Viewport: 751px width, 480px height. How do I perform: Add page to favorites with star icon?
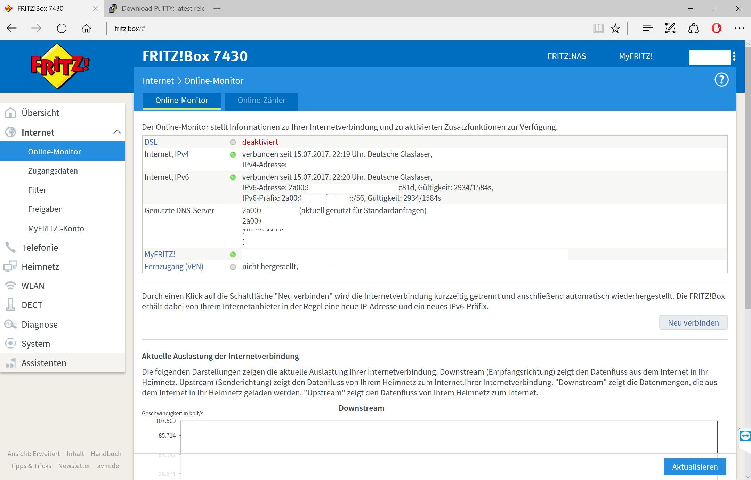coord(615,29)
